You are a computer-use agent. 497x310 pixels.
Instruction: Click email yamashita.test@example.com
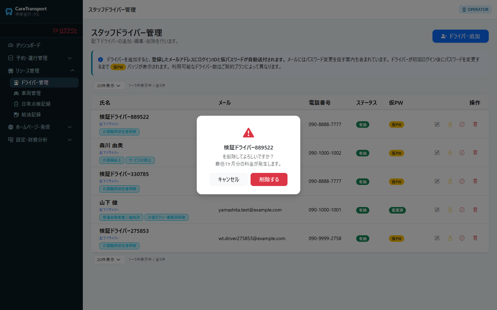click(250, 210)
